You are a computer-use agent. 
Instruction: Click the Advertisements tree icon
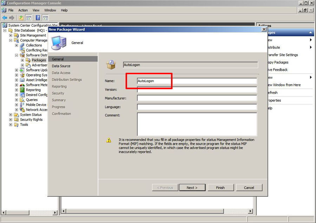[28, 65]
